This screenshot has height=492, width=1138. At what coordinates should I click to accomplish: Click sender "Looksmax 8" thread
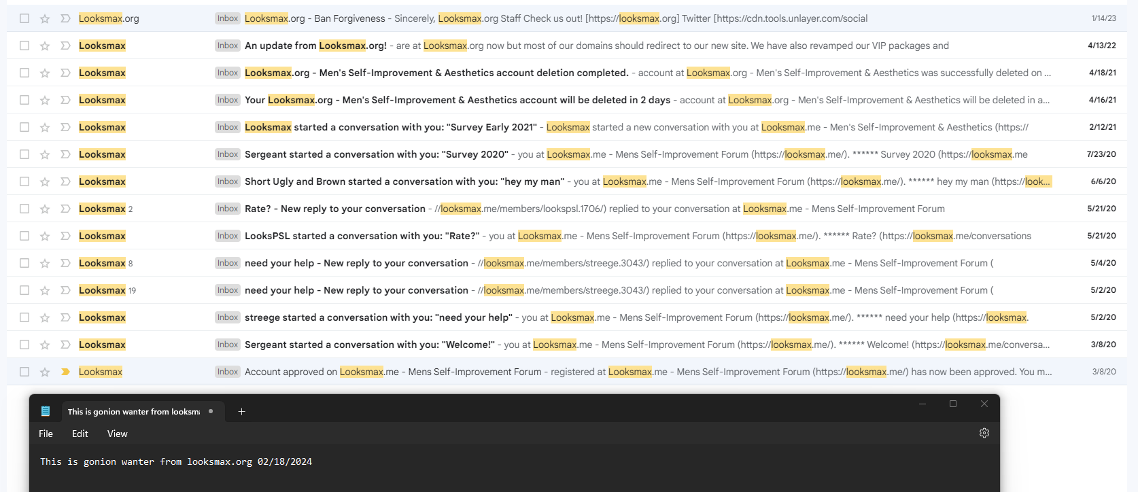[x=106, y=263]
